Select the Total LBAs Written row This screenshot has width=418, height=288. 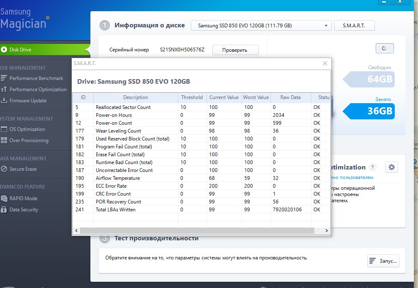tap(202, 210)
